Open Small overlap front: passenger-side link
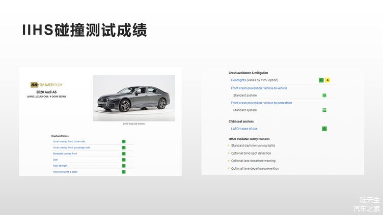The width and height of the screenshot is (383, 215). [x=71, y=147]
